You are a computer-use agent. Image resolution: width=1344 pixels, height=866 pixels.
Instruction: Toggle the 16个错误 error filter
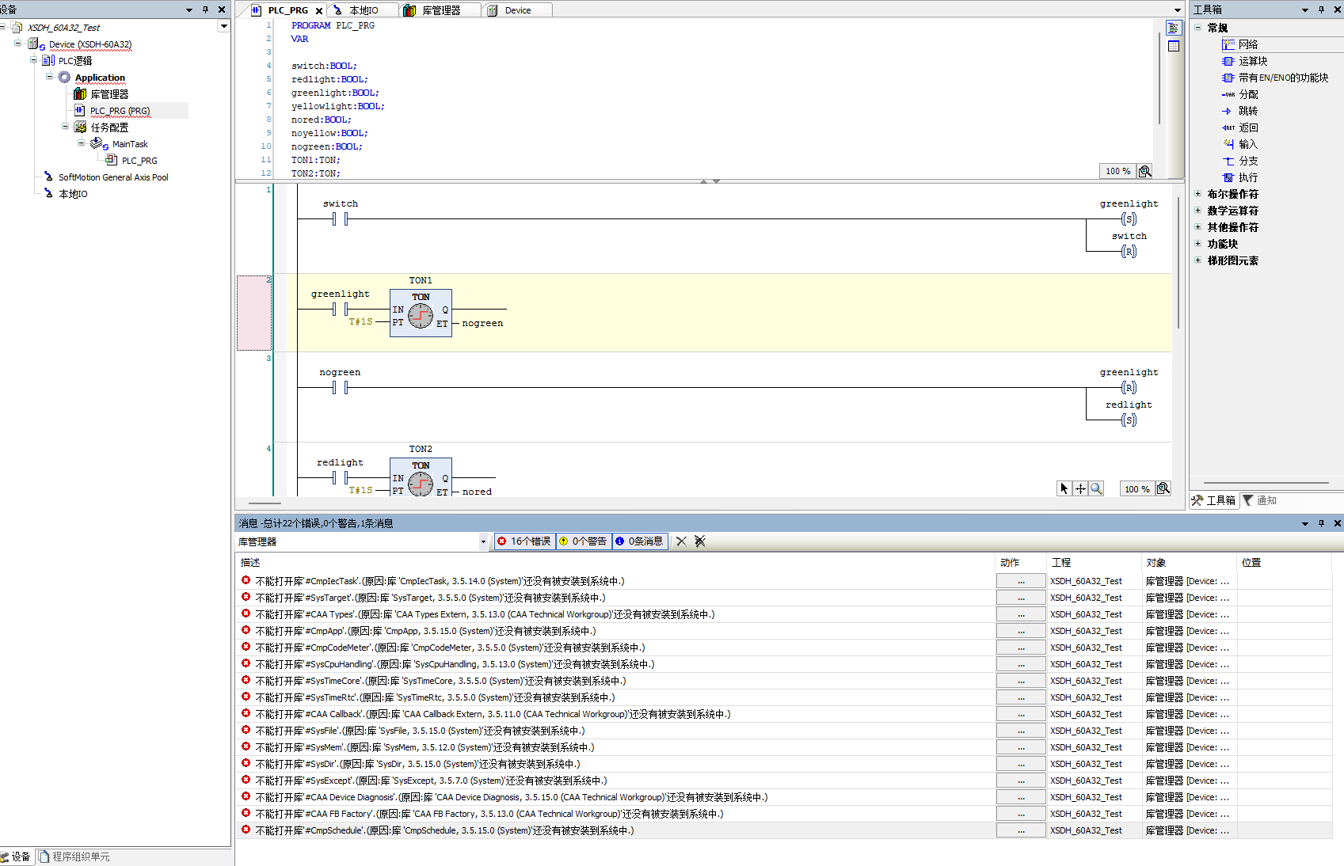524,541
